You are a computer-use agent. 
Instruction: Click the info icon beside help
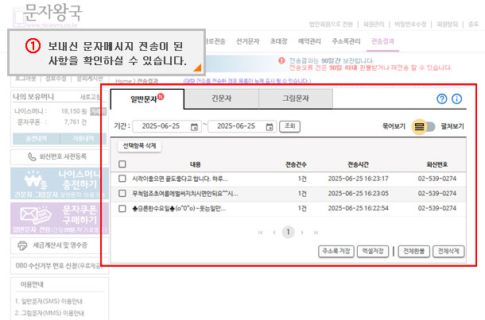pyautogui.click(x=457, y=99)
